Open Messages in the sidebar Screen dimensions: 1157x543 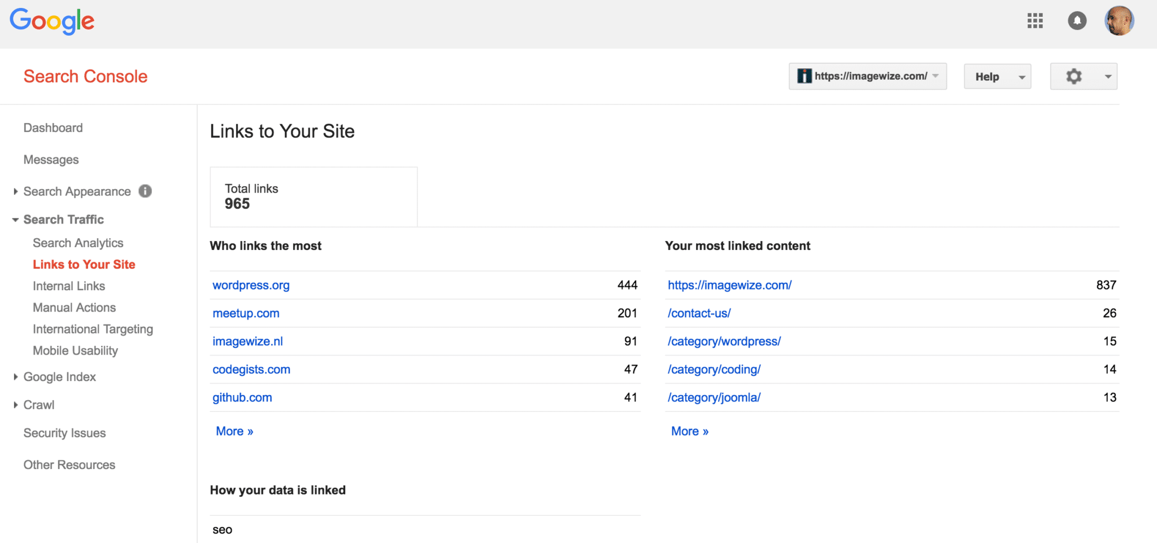click(51, 160)
